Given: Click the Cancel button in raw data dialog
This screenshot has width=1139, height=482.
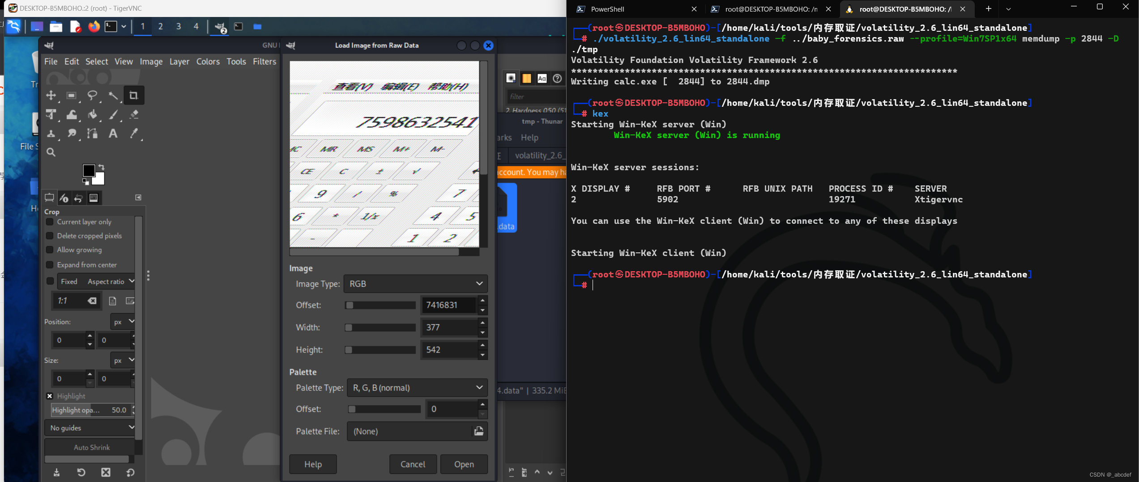Looking at the screenshot, I should (413, 464).
